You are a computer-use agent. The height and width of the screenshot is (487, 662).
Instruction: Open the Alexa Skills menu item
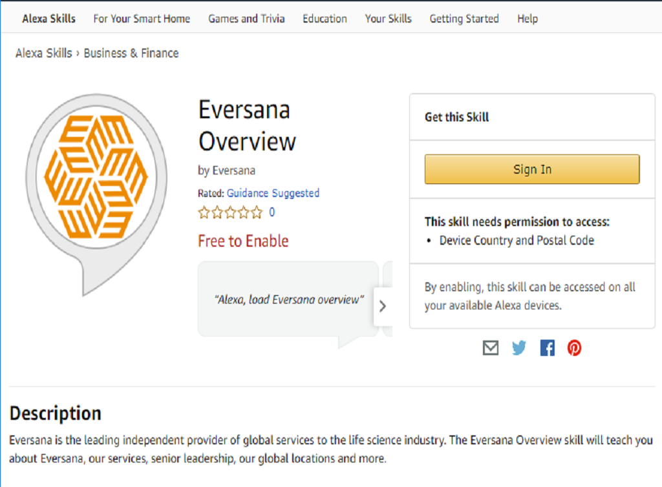pyautogui.click(x=49, y=19)
